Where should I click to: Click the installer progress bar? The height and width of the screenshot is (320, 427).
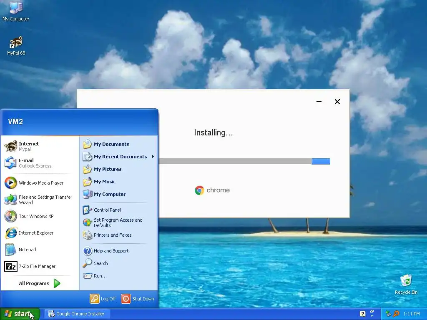point(244,161)
